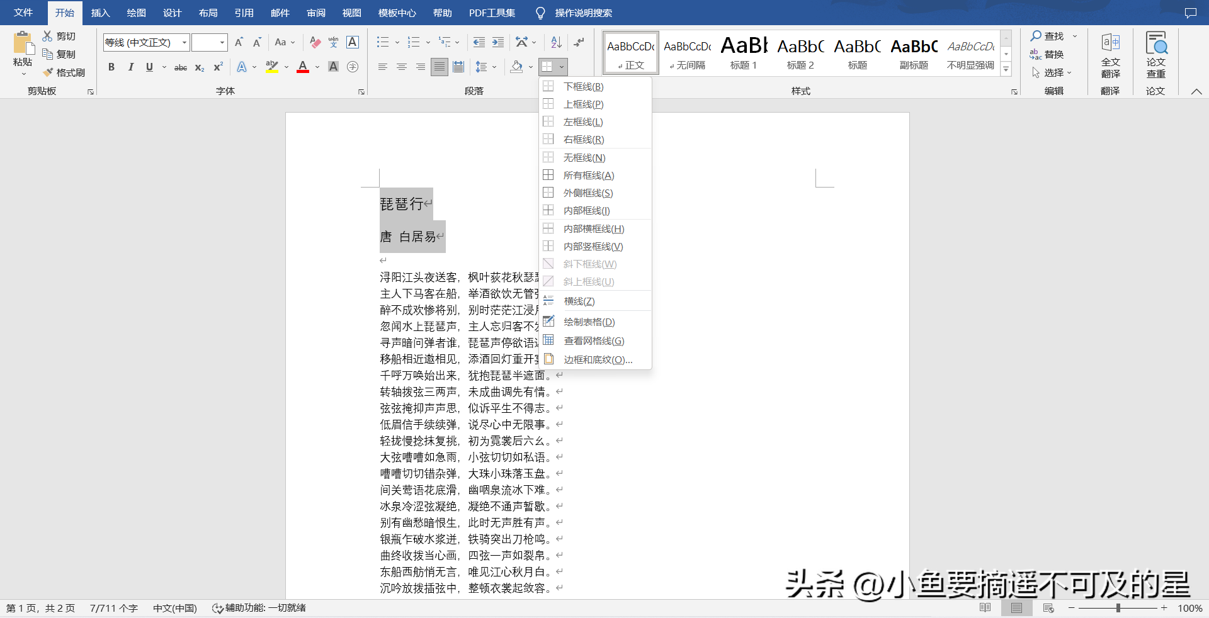Viewport: 1209px width, 618px height.
Task: Open the font size dropdown
Action: click(x=222, y=42)
